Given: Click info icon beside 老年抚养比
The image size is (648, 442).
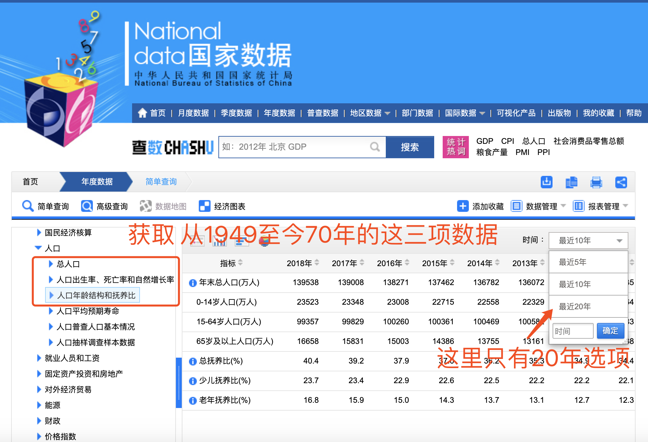Looking at the screenshot, I should 193,400.
